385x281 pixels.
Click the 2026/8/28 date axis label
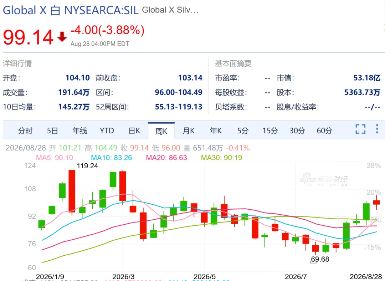tap(366, 277)
